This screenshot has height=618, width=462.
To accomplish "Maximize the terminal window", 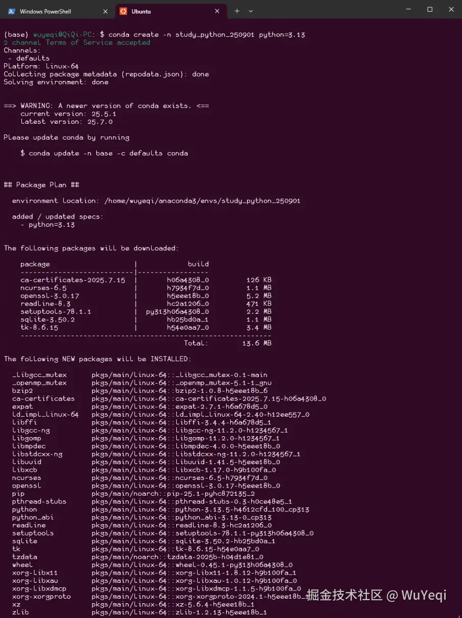I will pyautogui.click(x=430, y=9).
